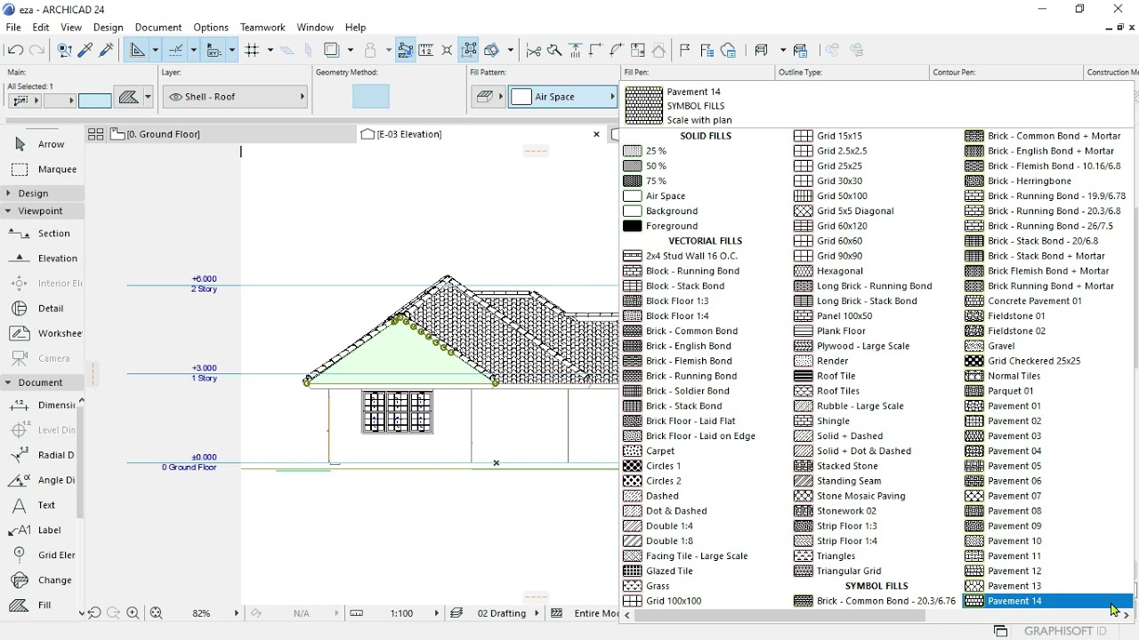Select the Marquee tool

point(44,169)
